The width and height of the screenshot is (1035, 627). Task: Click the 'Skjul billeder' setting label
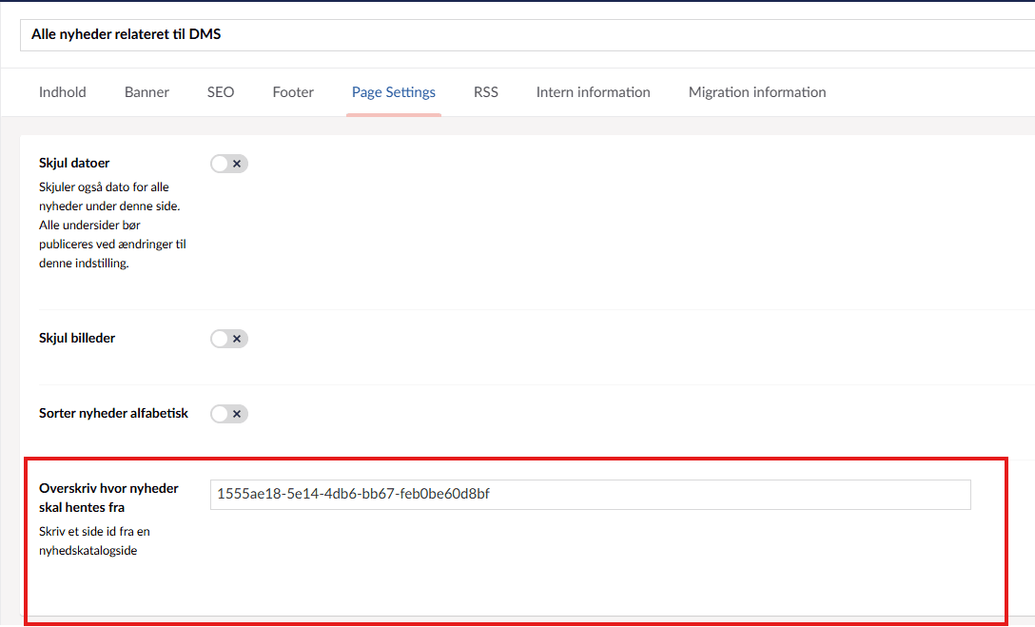coord(77,338)
